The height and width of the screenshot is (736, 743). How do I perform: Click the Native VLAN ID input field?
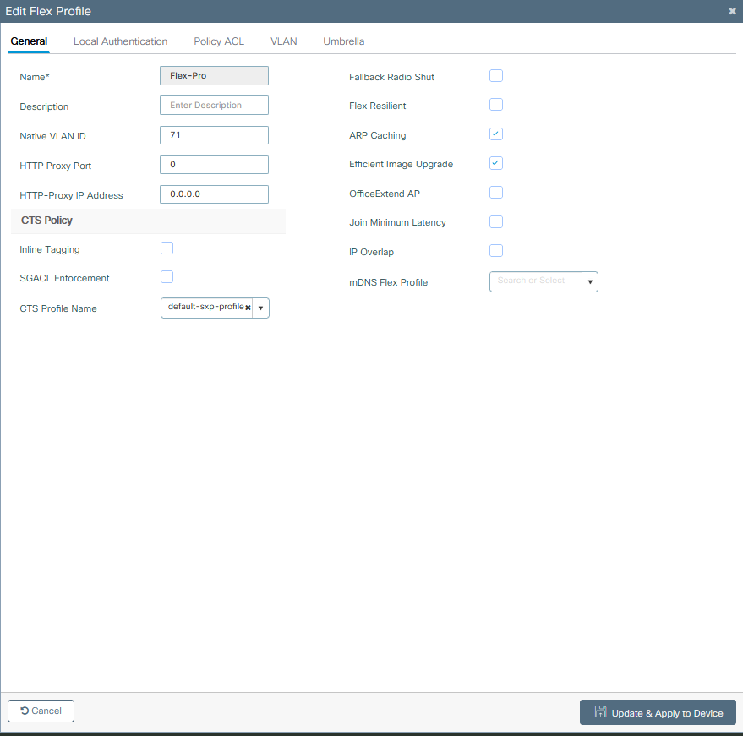click(213, 134)
